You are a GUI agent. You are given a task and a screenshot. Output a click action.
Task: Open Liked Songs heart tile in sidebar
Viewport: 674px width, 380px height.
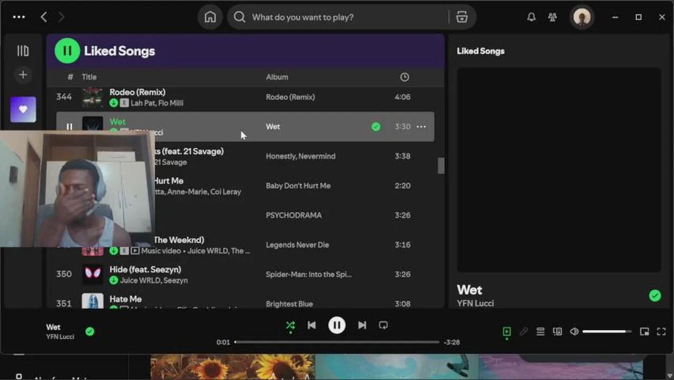tap(23, 109)
